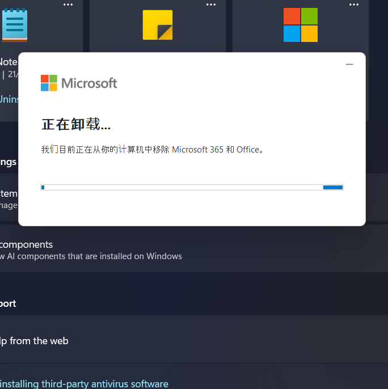Screen dimensions: 388x389
Task: Open the installing third-party antivirus software link
Action: coord(84,384)
